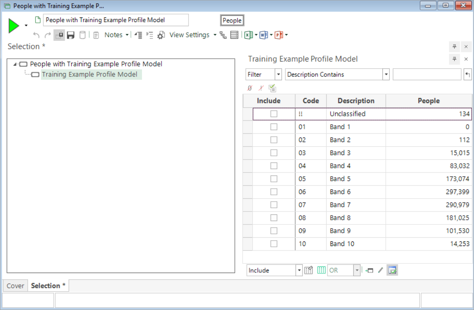Redo the last undone change
474x310 pixels.
[47, 35]
